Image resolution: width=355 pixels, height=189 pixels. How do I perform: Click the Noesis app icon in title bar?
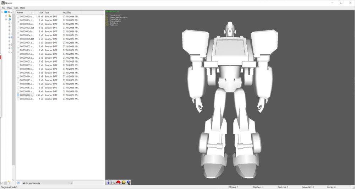coord(3,3)
